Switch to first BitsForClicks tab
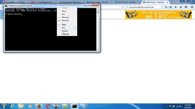 coord(127,2)
